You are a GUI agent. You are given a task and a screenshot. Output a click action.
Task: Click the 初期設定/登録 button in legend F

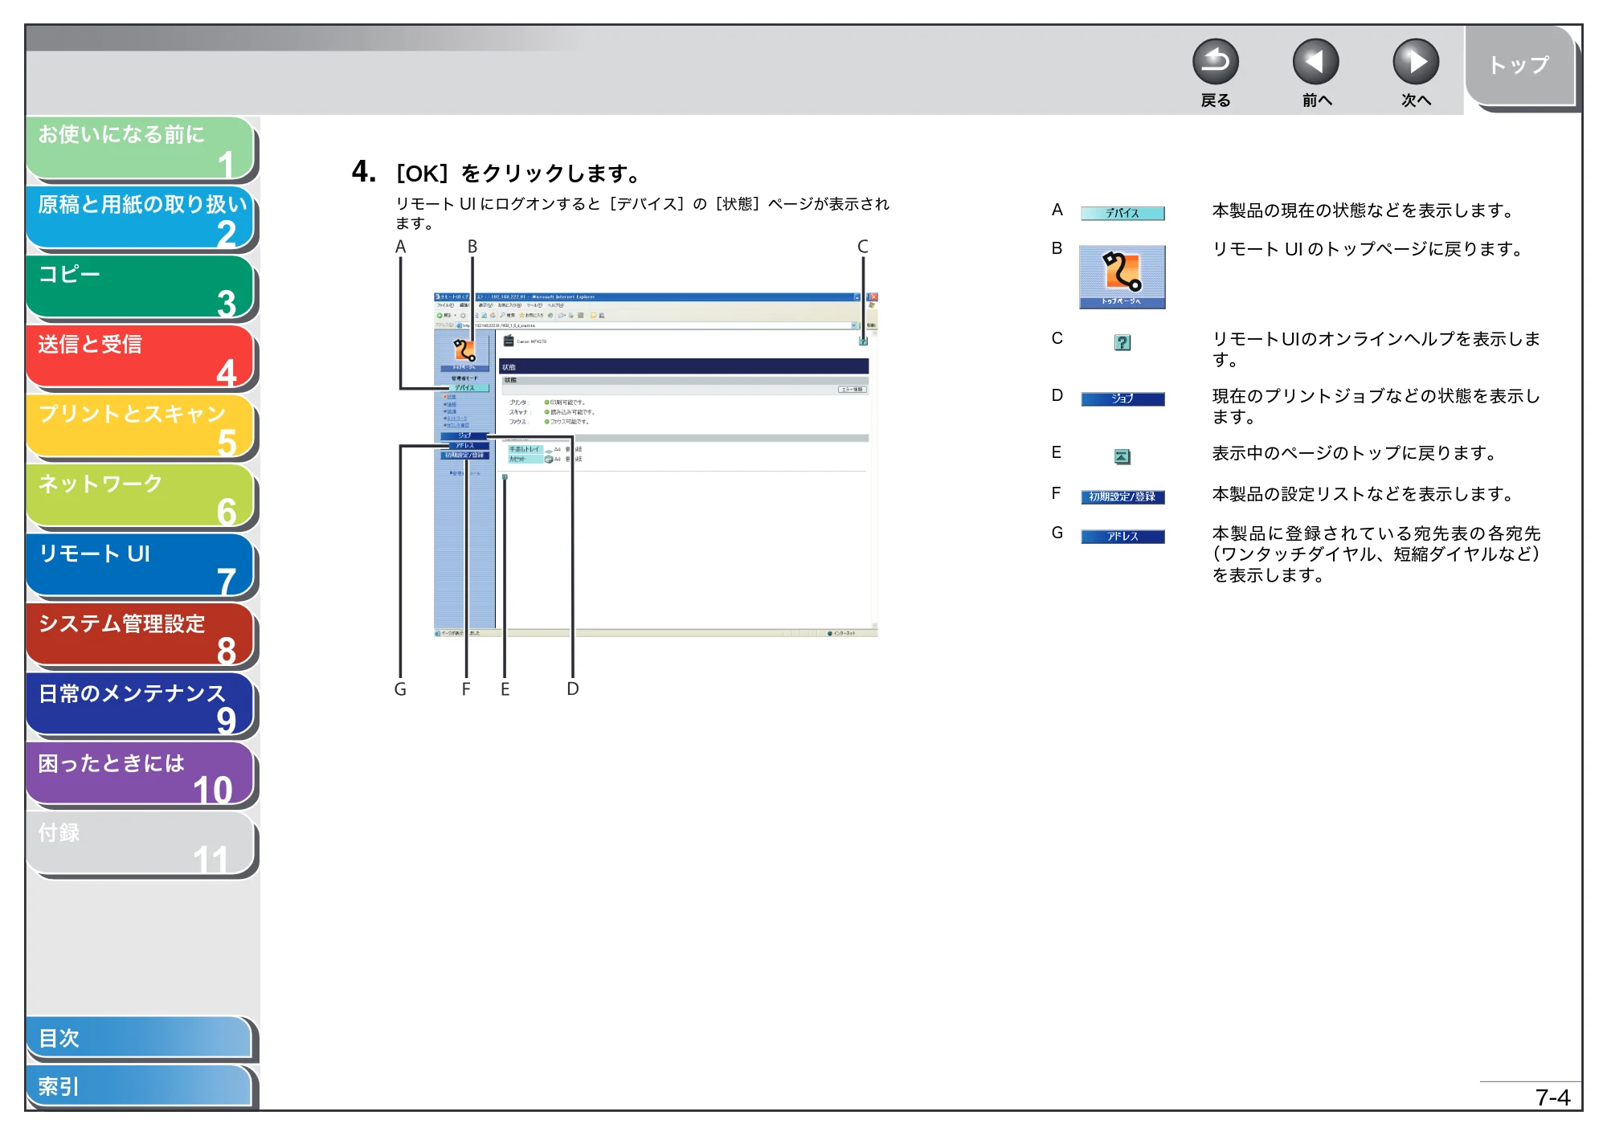pos(1122,497)
